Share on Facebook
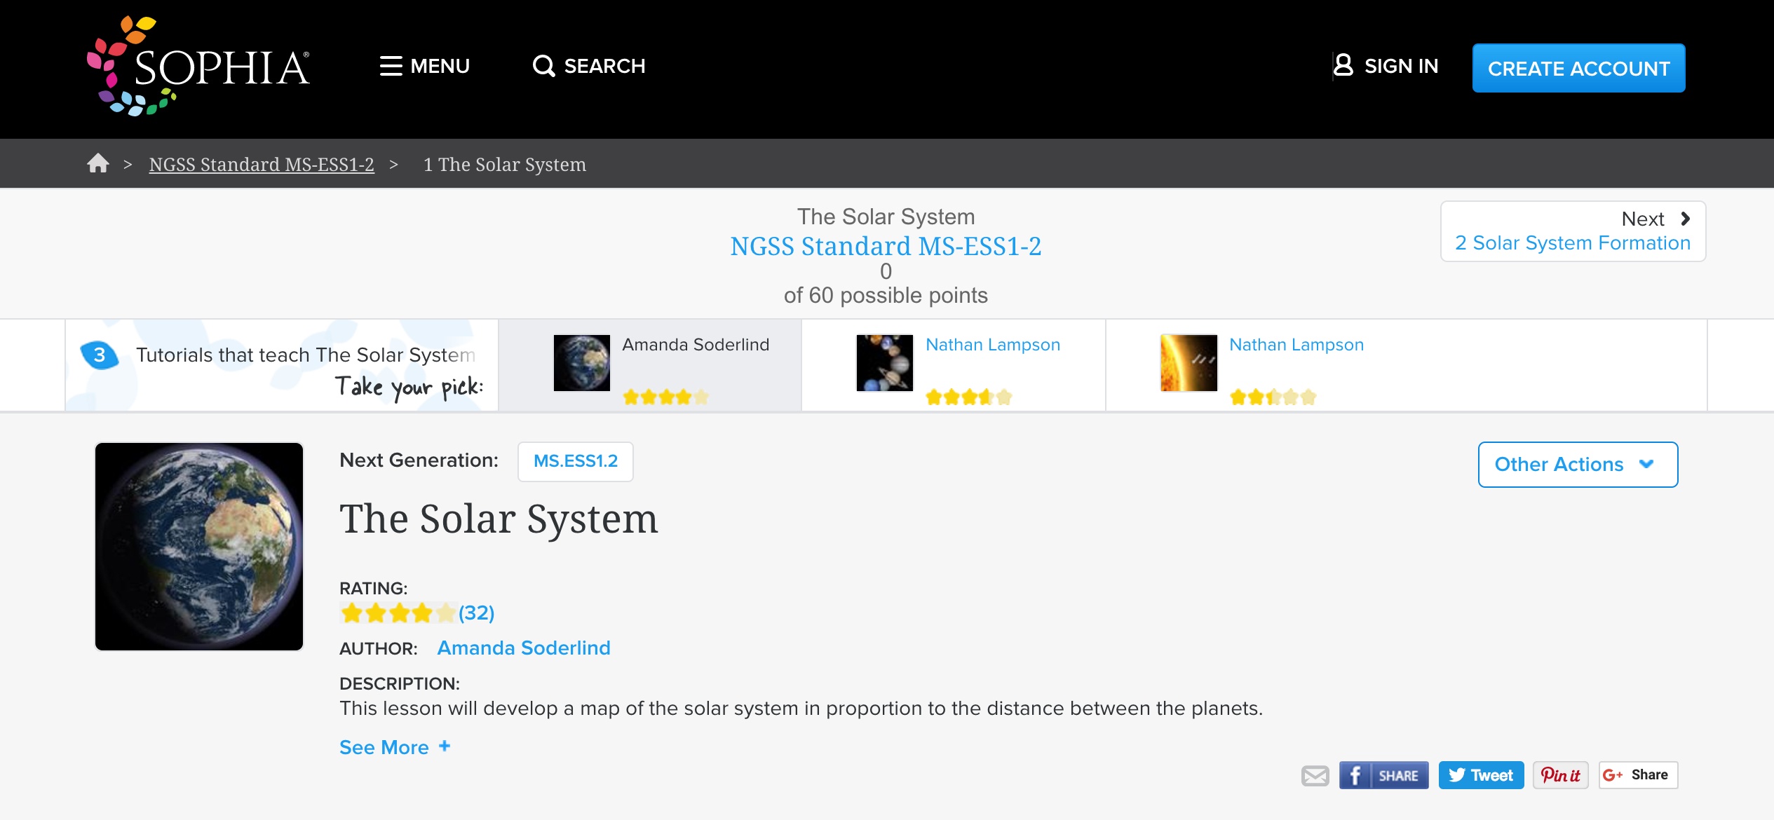The width and height of the screenshot is (1774, 820). [1383, 775]
